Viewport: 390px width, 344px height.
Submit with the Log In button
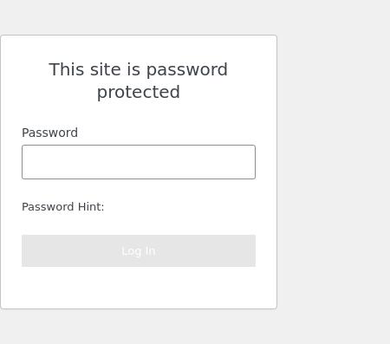tap(139, 250)
